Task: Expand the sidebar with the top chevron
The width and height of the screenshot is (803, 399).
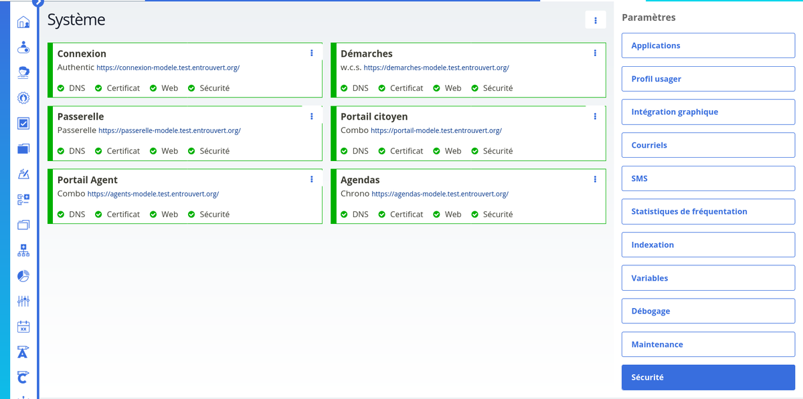Action: click(38, 3)
